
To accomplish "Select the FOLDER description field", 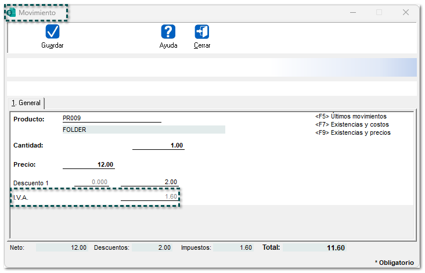I will tap(143, 130).
